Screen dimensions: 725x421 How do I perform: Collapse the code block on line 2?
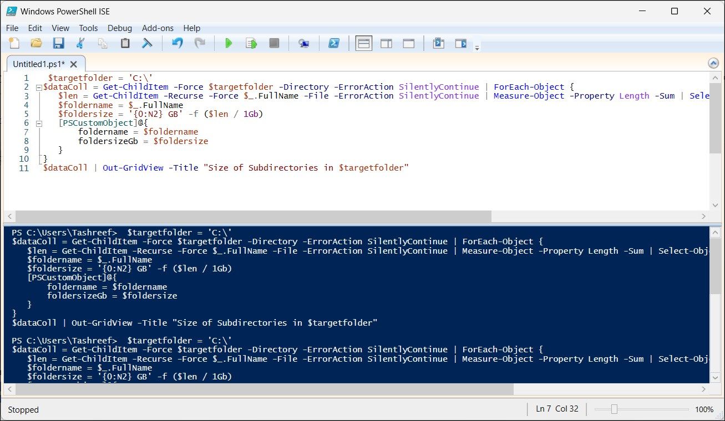pyautogui.click(x=38, y=86)
